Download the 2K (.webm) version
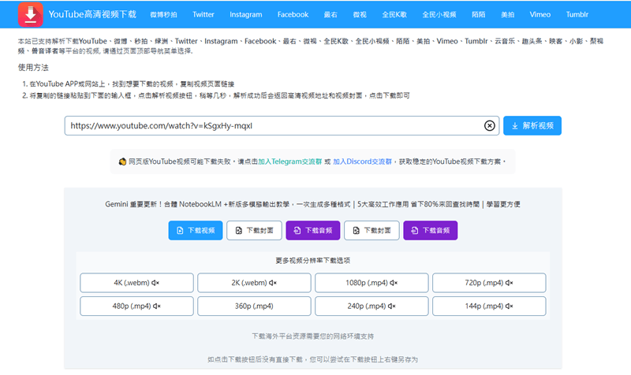The width and height of the screenshot is (631, 375). [254, 283]
